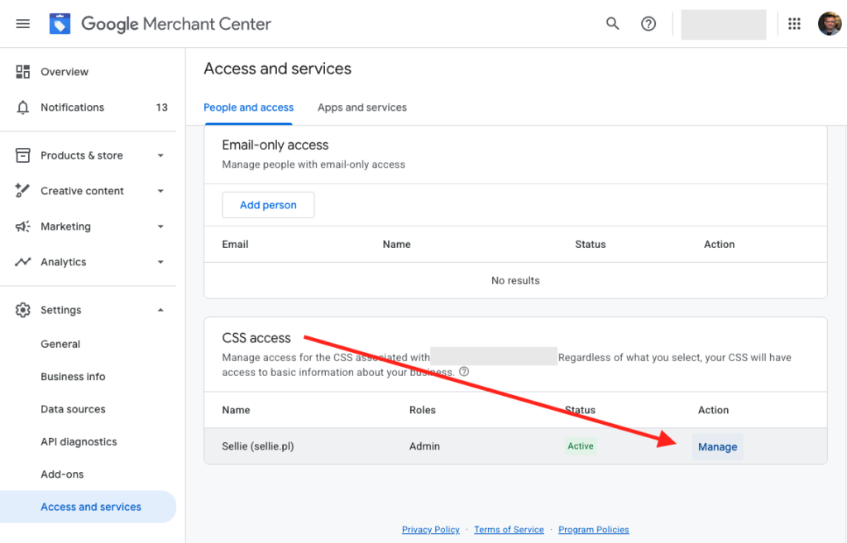
Task: Click the notifications count 13
Action: click(x=161, y=107)
